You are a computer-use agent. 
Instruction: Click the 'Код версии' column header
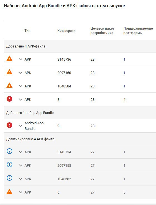click(66, 31)
